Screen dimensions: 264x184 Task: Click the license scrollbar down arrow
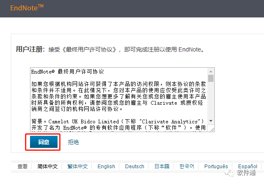(211, 121)
